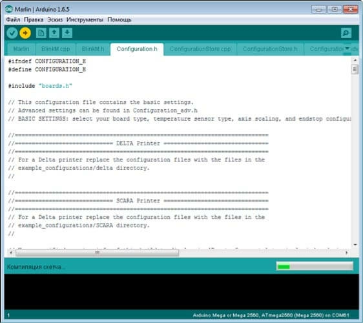Create new sketch with New icon

click(41, 33)
